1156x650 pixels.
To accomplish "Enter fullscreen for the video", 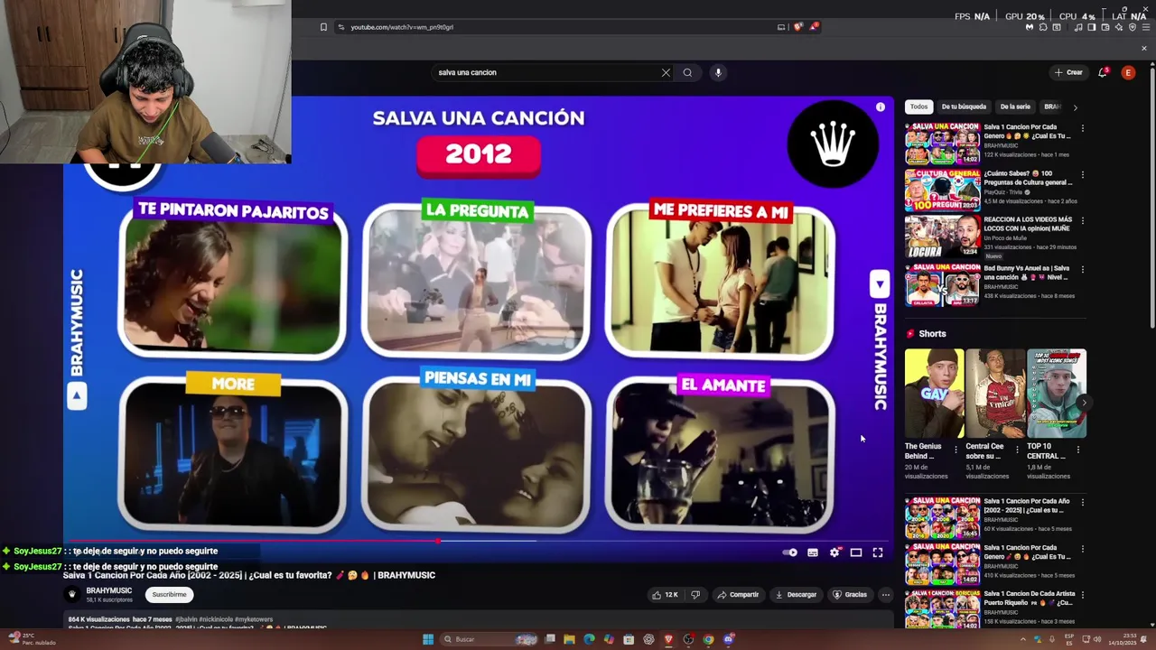I will point(878,552).
